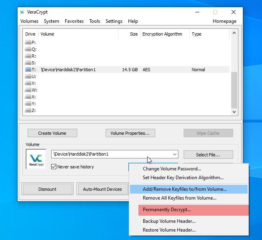Minimize the VeraCrypt window

pyautogui.click(x=197, y=12)
